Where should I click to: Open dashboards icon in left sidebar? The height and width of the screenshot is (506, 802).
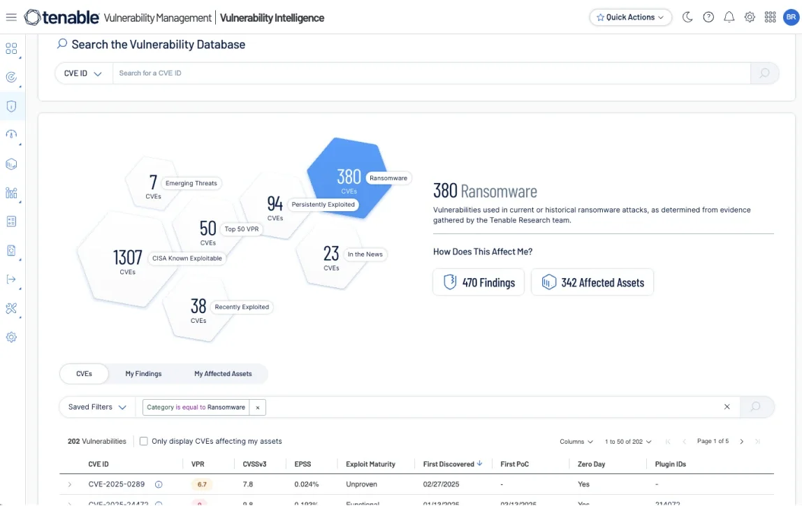coord(11,49)
